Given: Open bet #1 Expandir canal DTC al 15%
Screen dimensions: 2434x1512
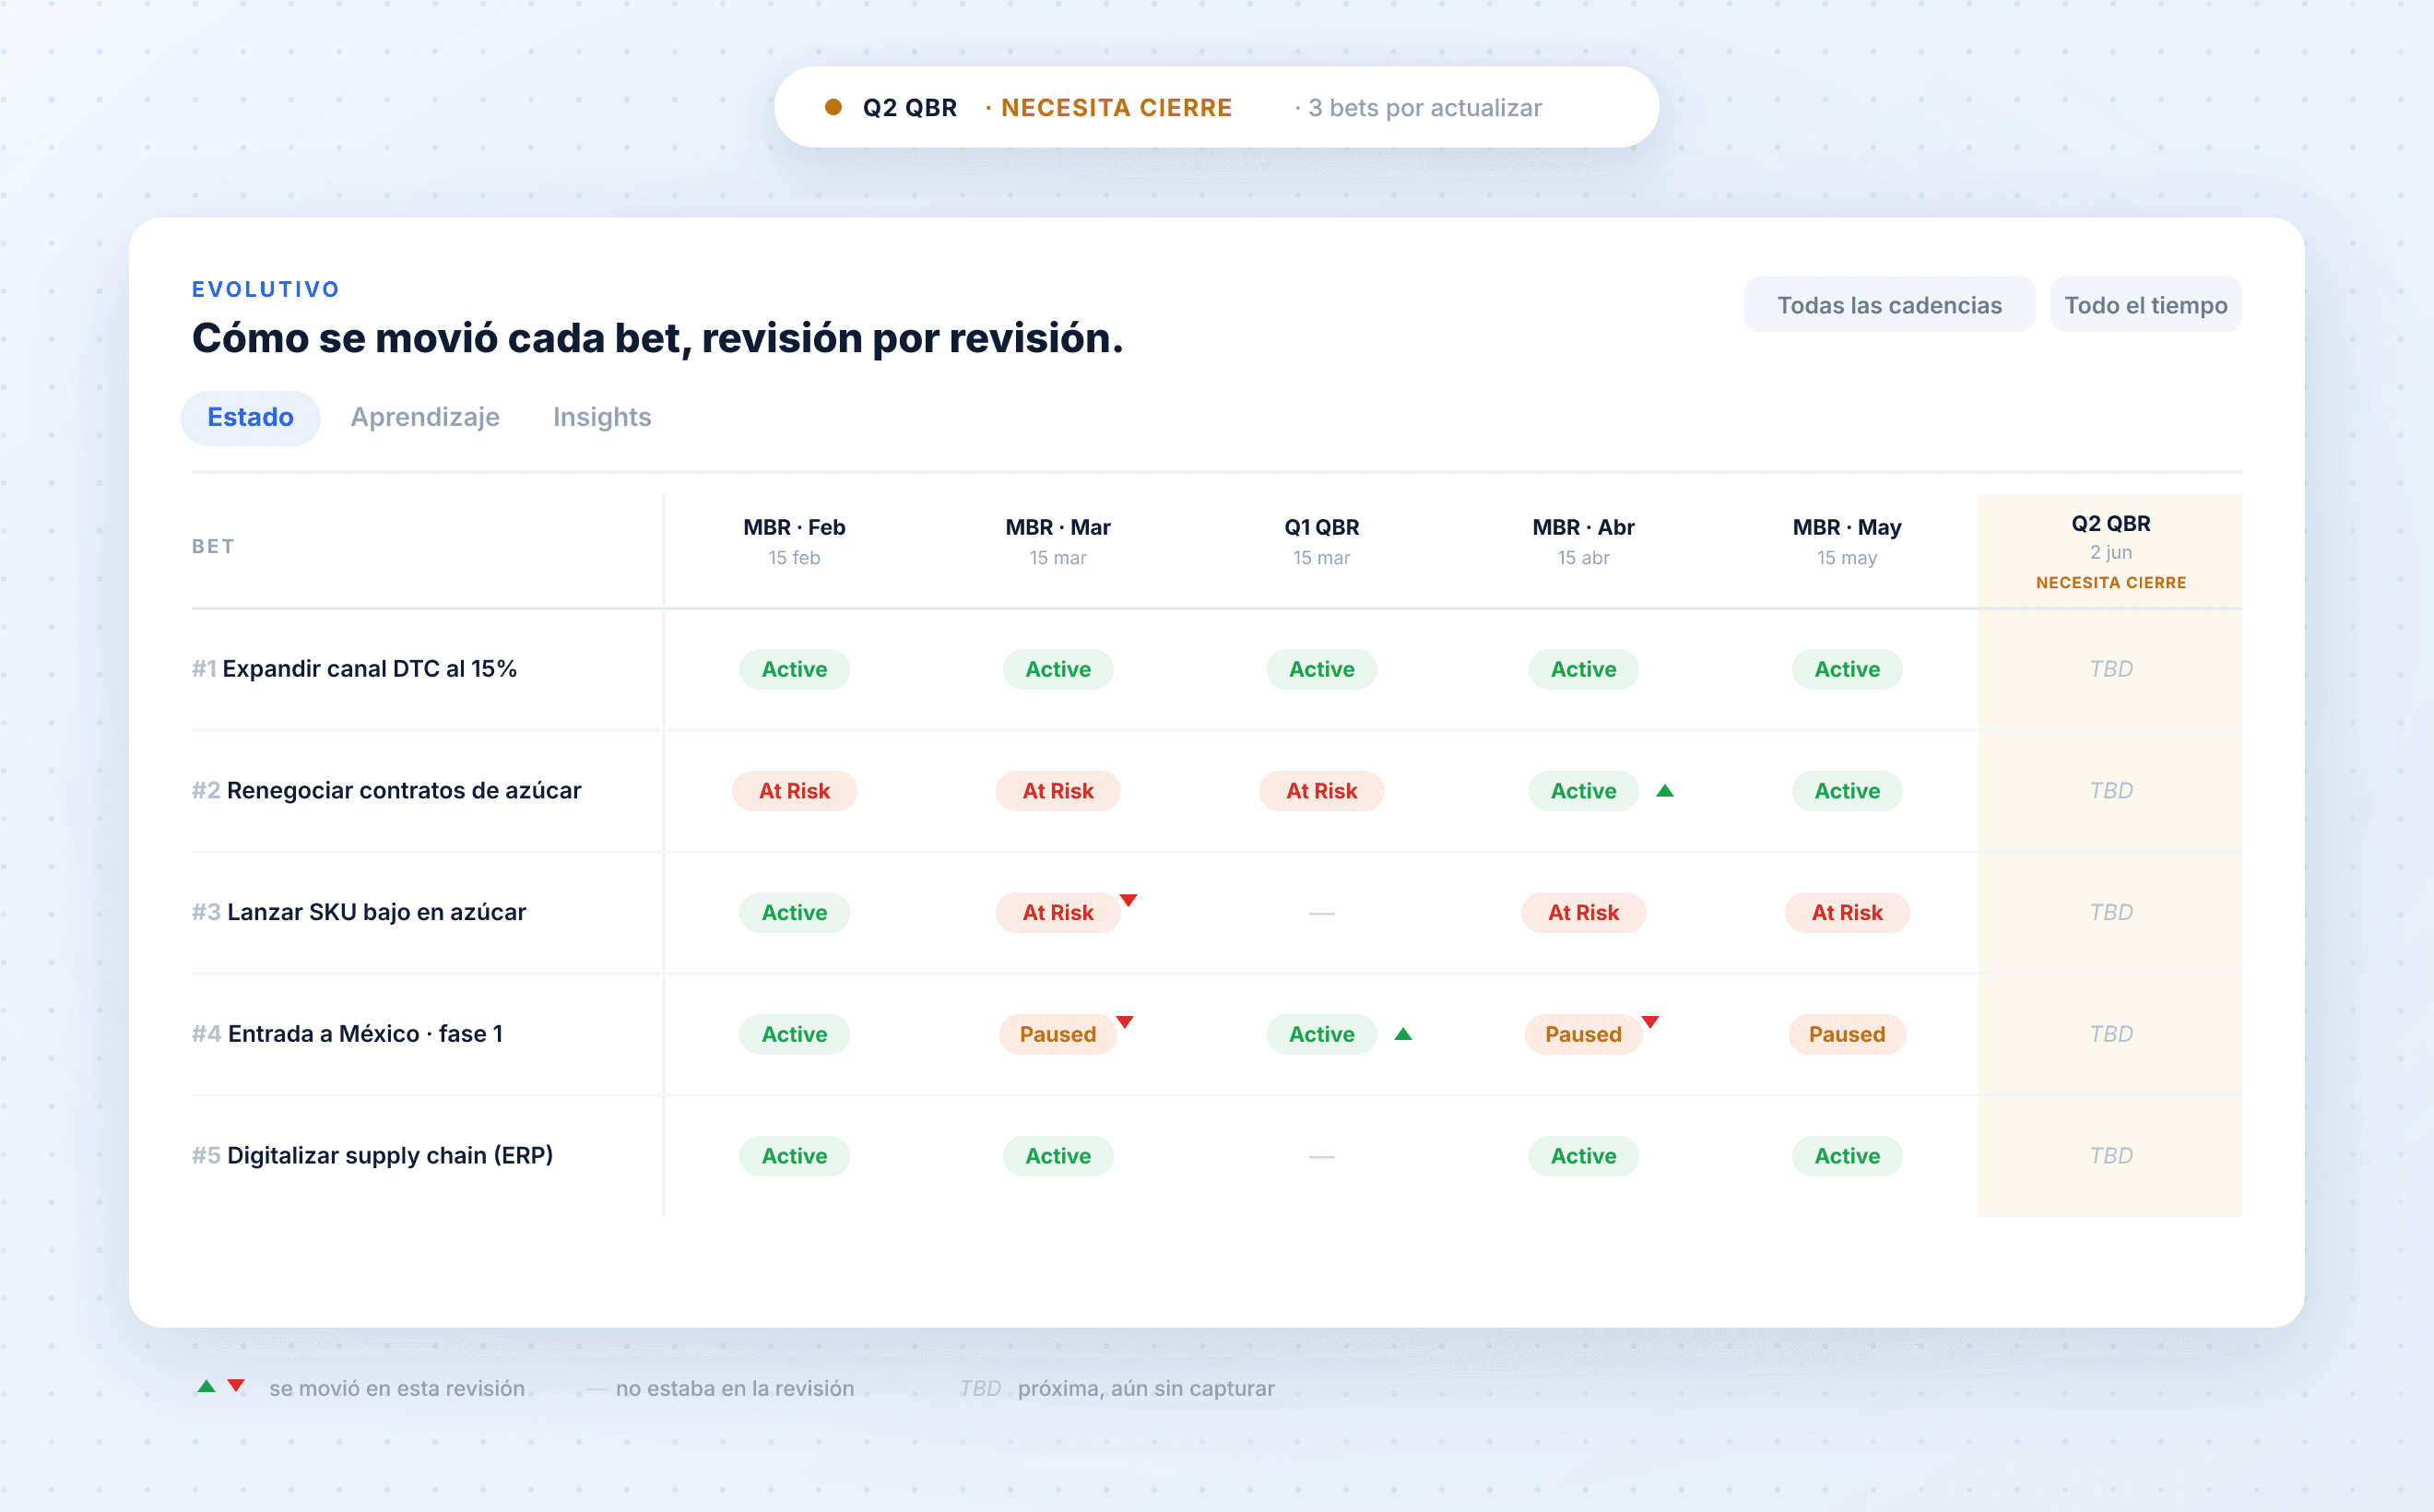Looking at the screenshot, I should click(355, 669).
